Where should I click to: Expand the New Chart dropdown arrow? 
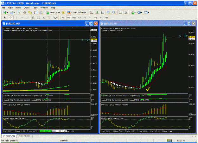coord(7,13)
